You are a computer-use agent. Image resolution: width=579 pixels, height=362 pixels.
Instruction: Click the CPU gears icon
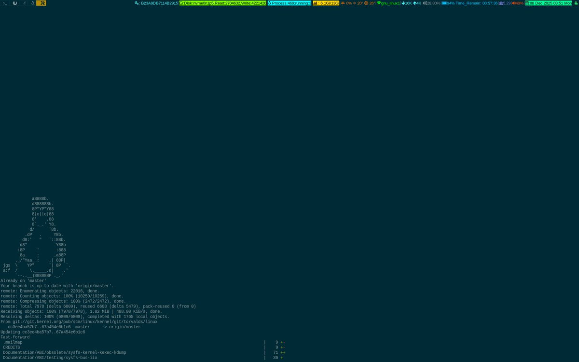[x=425, y=3]
